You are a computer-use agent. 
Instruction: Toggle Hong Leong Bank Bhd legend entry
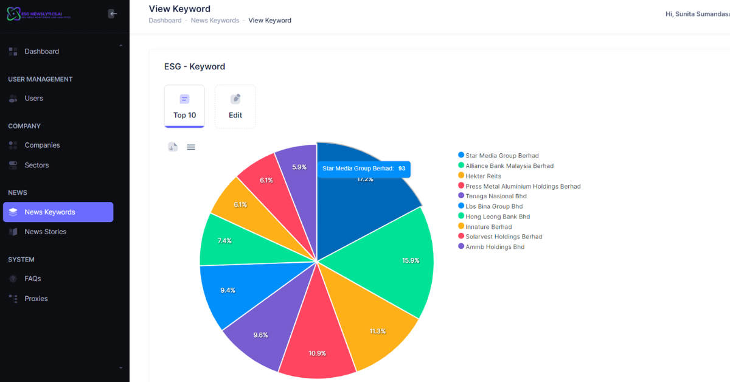coord(494,217)
